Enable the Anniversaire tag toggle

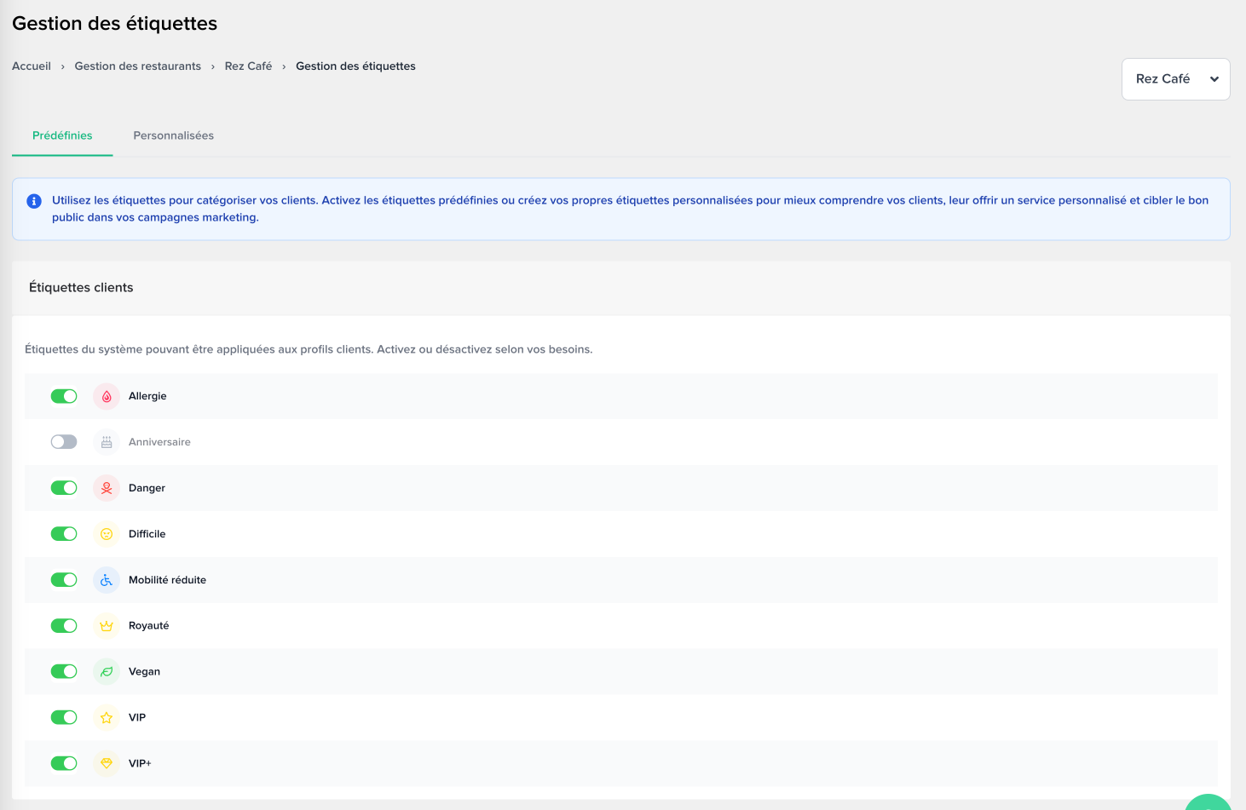(x=64, y=442)
